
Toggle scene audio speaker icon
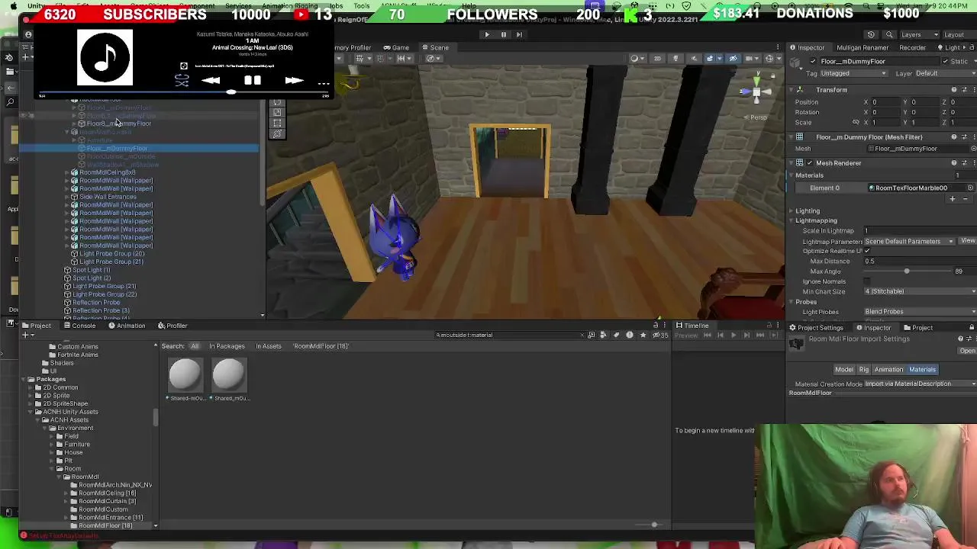694,59
